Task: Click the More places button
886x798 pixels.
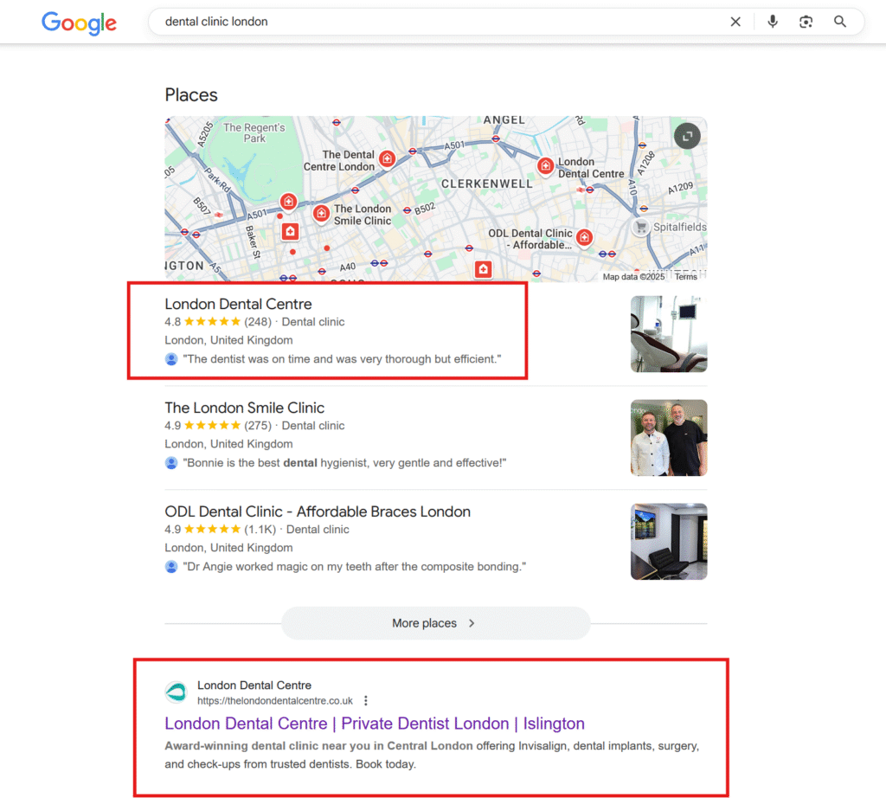Action: coord(436,623)
